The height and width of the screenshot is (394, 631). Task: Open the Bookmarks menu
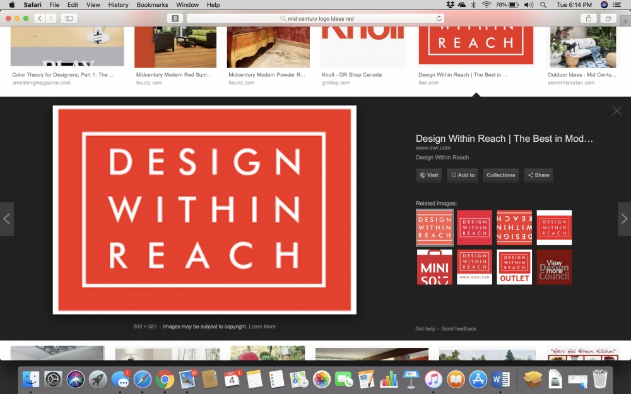[152, 4]
